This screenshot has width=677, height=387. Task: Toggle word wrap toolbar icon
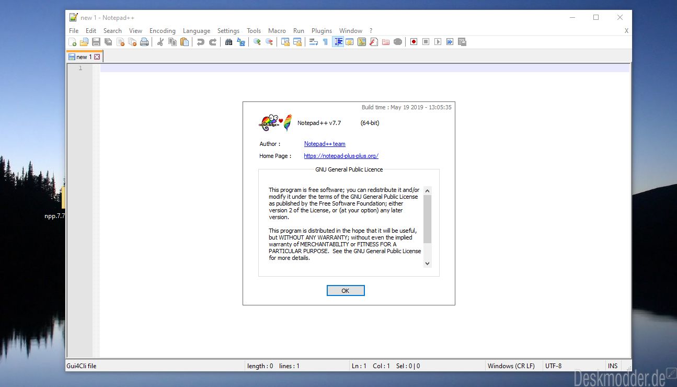pos(314,42)
